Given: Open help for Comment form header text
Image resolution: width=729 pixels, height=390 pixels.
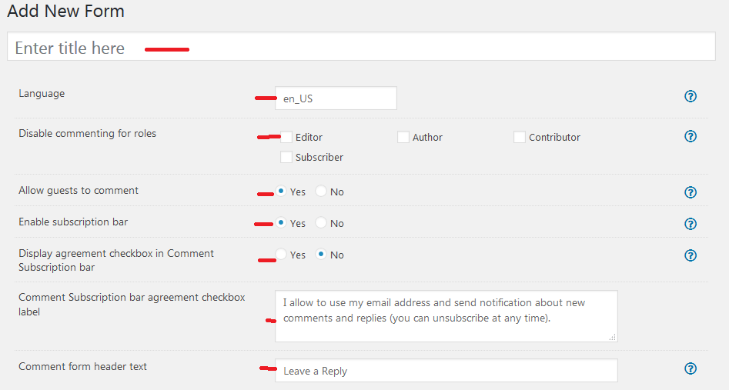Looking at the screenshot, I should [x=691, y=369].
